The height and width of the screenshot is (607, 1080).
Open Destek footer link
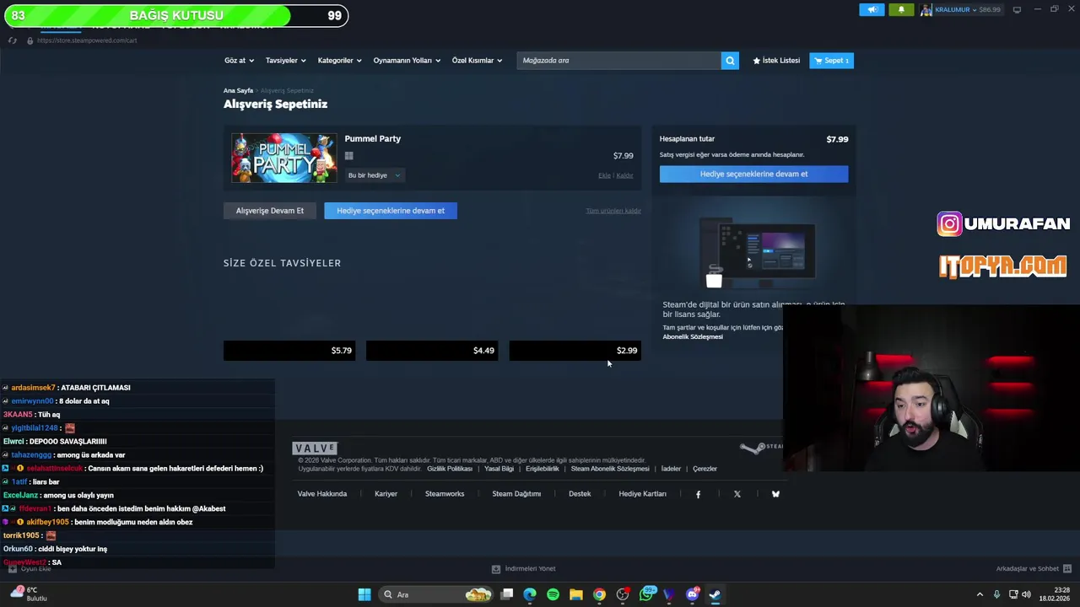click(580, 494)
